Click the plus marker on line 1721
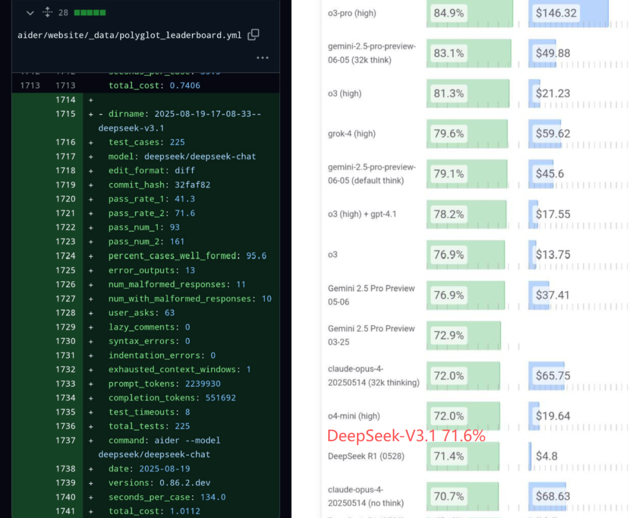The image size is (630, 518). (91, 213)
